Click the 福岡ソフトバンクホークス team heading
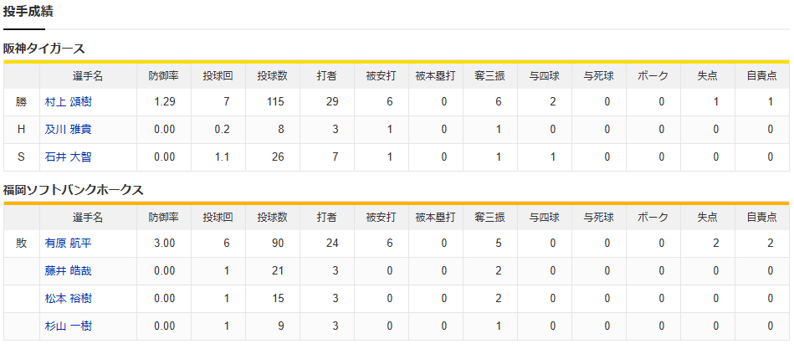 74,190
